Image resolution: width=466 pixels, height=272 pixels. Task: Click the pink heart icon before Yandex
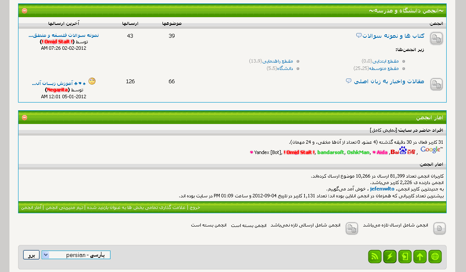[251, 152]
